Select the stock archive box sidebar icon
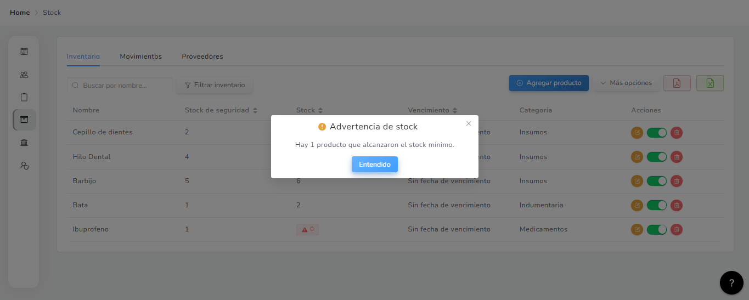This screenshot has width=749, height=300. click(24, 120)
